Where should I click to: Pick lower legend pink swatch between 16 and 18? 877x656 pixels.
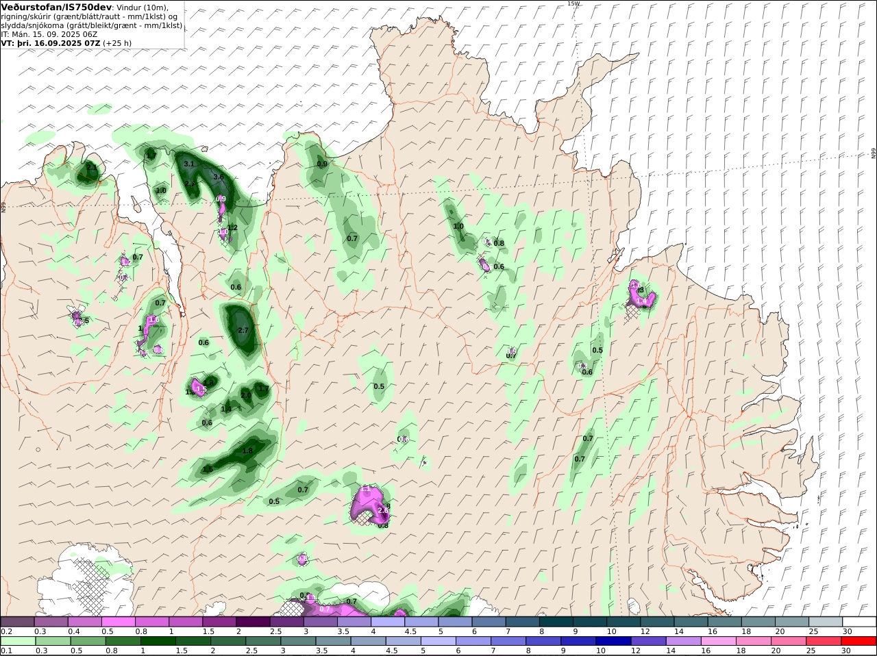pos(720,641)
